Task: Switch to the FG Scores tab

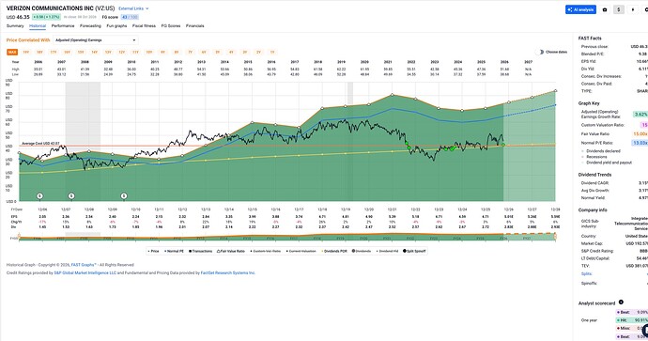Action: point(171,25)
